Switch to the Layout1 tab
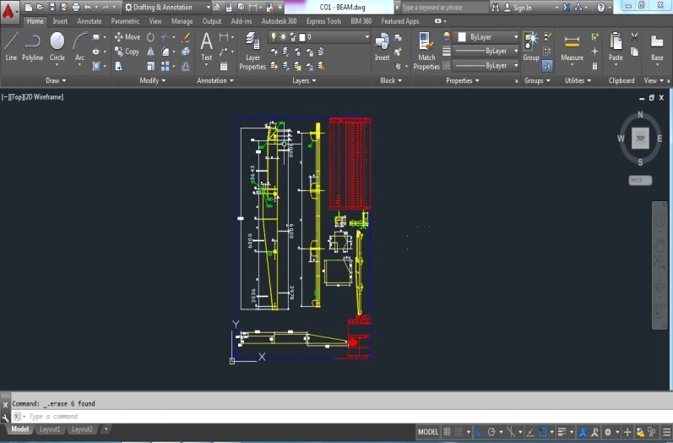The height and width of the screenshot is (443, 673). (x=50, y=429)
